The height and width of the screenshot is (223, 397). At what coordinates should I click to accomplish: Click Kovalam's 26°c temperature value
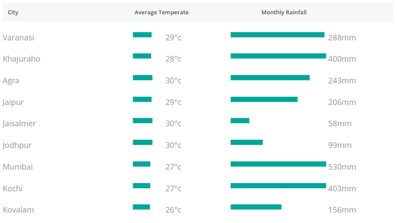(174, 210)
